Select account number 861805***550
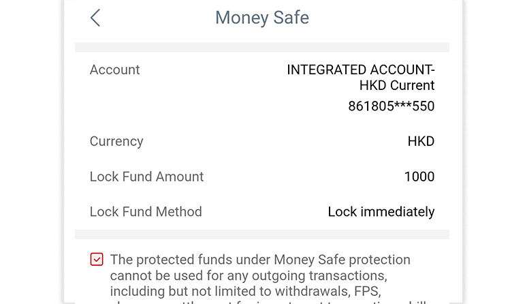 click(x=391, y=106)
